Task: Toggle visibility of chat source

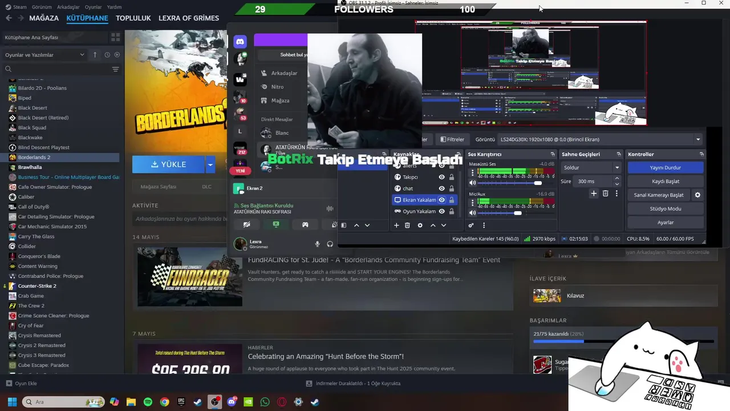Action: click(441, 188)
